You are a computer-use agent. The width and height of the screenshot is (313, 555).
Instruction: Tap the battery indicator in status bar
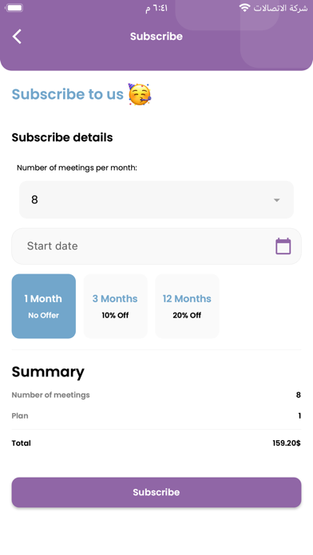(14, 8)
